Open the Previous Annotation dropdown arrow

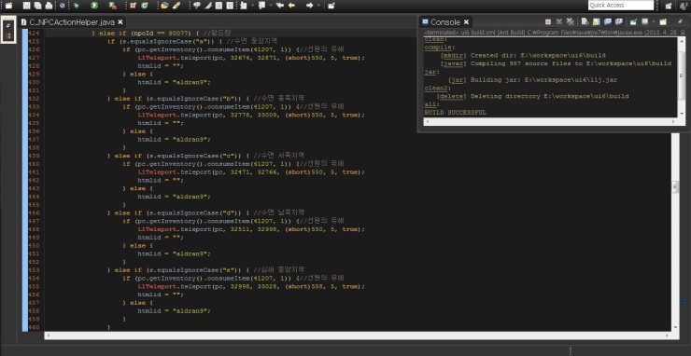pos(271,6)
